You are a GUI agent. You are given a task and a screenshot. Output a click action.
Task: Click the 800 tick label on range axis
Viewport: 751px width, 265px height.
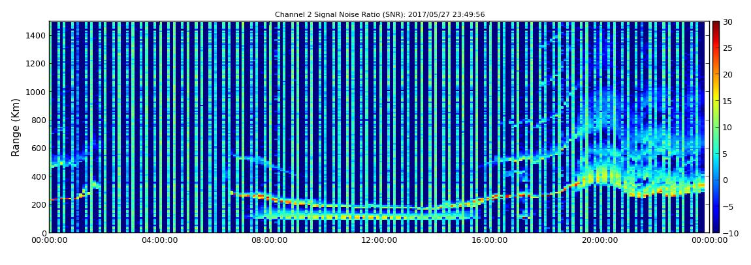[x=39, y=120]
